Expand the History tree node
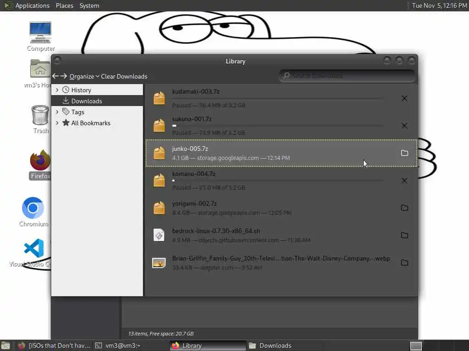The image size is (469, 351). [x=57, y=90]
